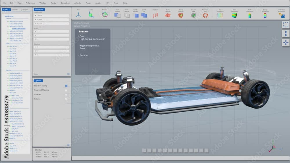Viewport: 290px width, 163px height.
Task: Collapse the Gears group in Asset Browser
Action: (8, 44)
